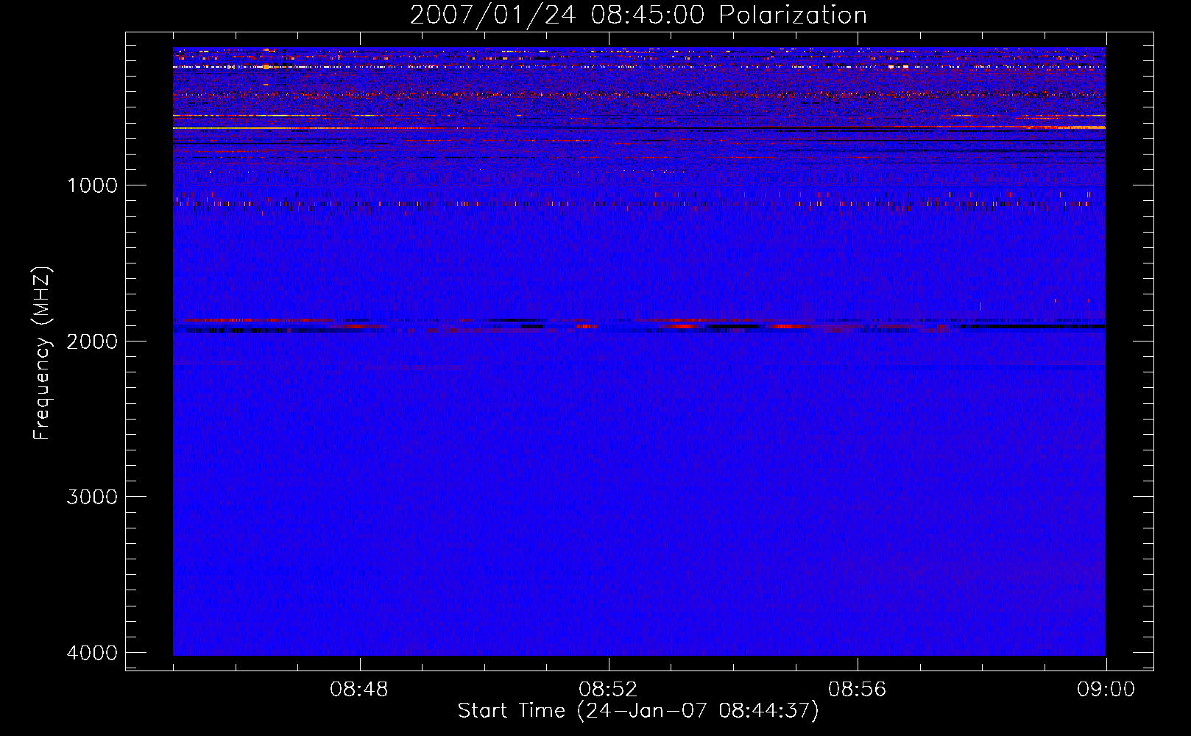The height and width of the screenshot is (736, 1191).
Task: Click the 2000 frequency tick label
Action: [x=92, y=342]
